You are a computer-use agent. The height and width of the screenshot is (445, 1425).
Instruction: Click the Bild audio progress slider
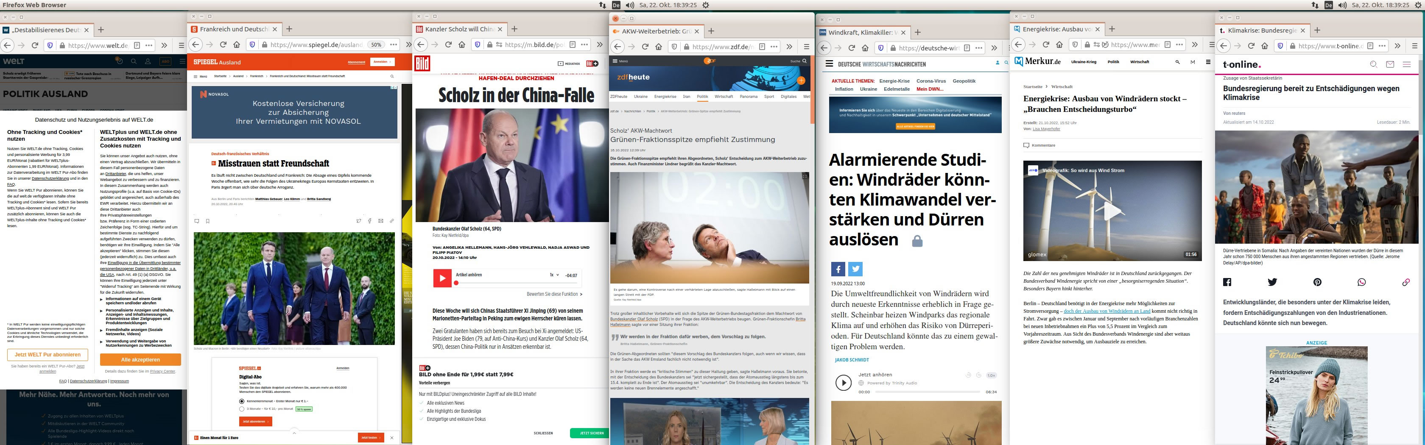click(517, 283)
